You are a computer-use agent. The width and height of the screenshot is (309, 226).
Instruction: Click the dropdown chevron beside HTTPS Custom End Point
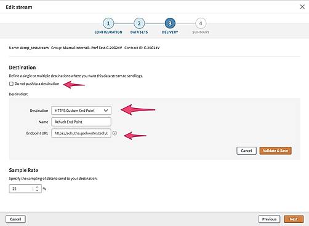(x=106, y=111)
